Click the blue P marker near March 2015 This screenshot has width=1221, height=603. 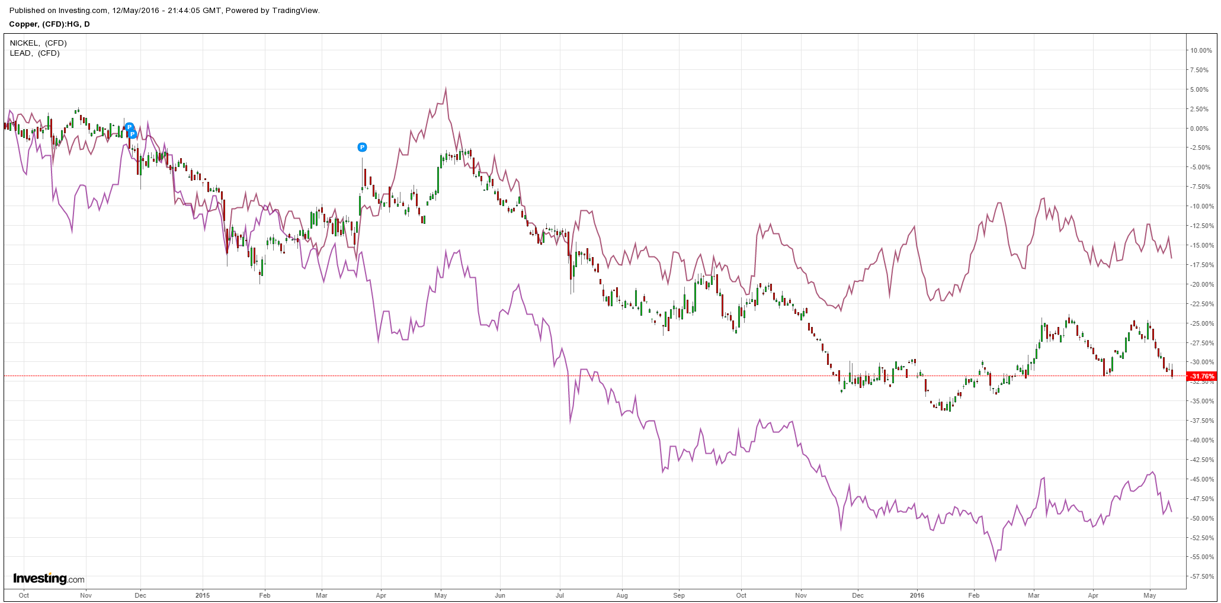[x=362, y=147]
